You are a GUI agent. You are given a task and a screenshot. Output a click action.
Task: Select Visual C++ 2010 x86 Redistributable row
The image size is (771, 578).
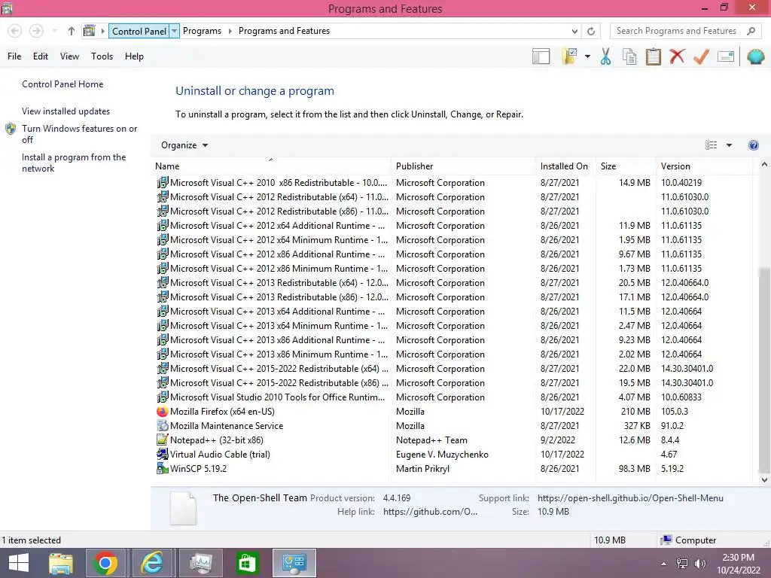click(454, 183)
